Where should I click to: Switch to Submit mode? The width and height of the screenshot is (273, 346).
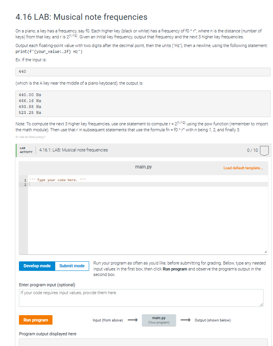point(72,266)
